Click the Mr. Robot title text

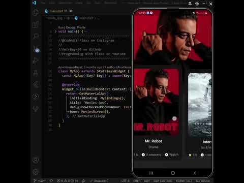click(154, 141)
